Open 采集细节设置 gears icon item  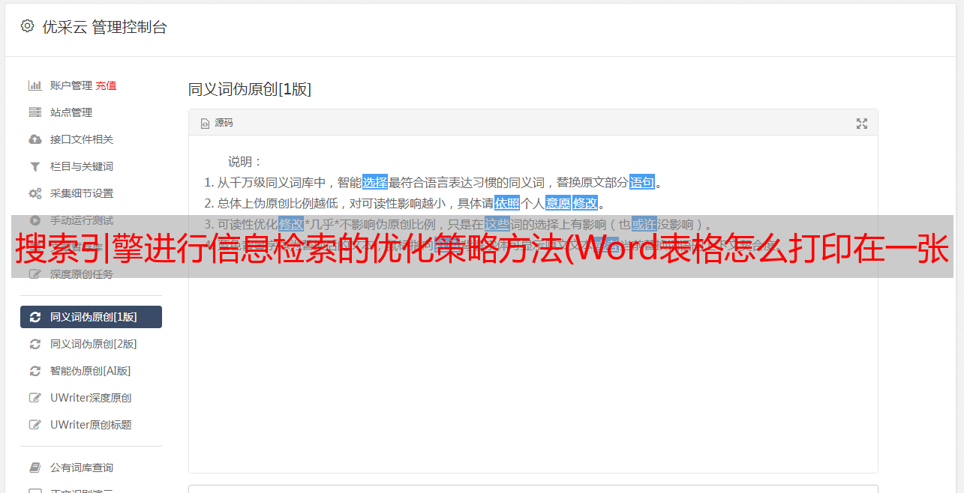coord(35,193)
